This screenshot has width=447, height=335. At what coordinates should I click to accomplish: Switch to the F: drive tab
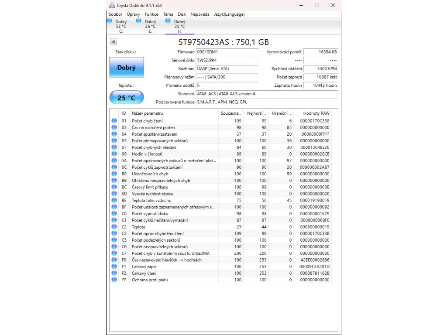179,26
